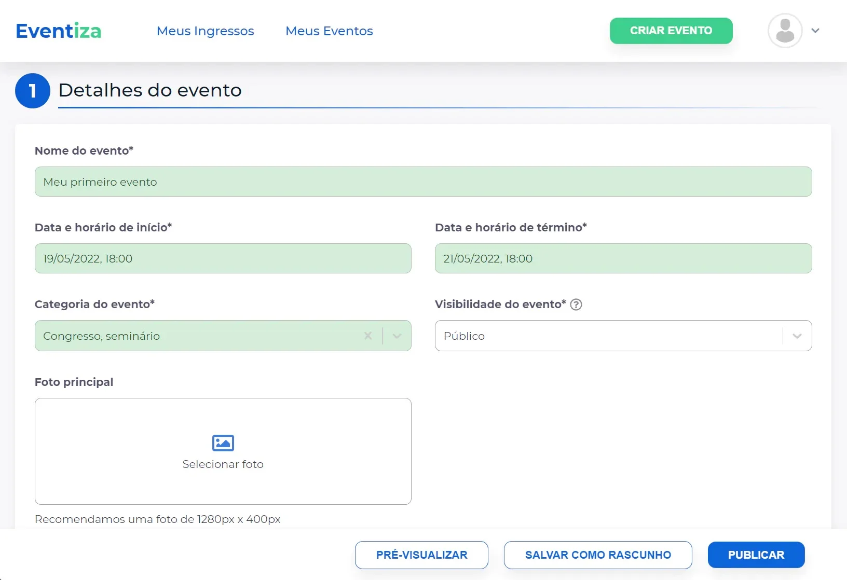Click PRÉ-VISUALIZAR button
Screen dimensions: 847x580
(x=421, y=555)
